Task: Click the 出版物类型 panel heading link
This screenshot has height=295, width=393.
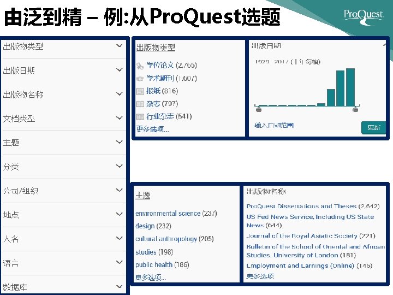Action: tap(156, 48)
